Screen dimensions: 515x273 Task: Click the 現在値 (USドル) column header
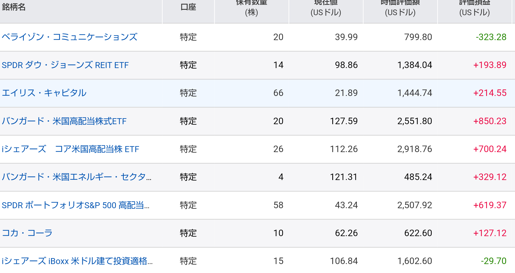pos(326,8)
